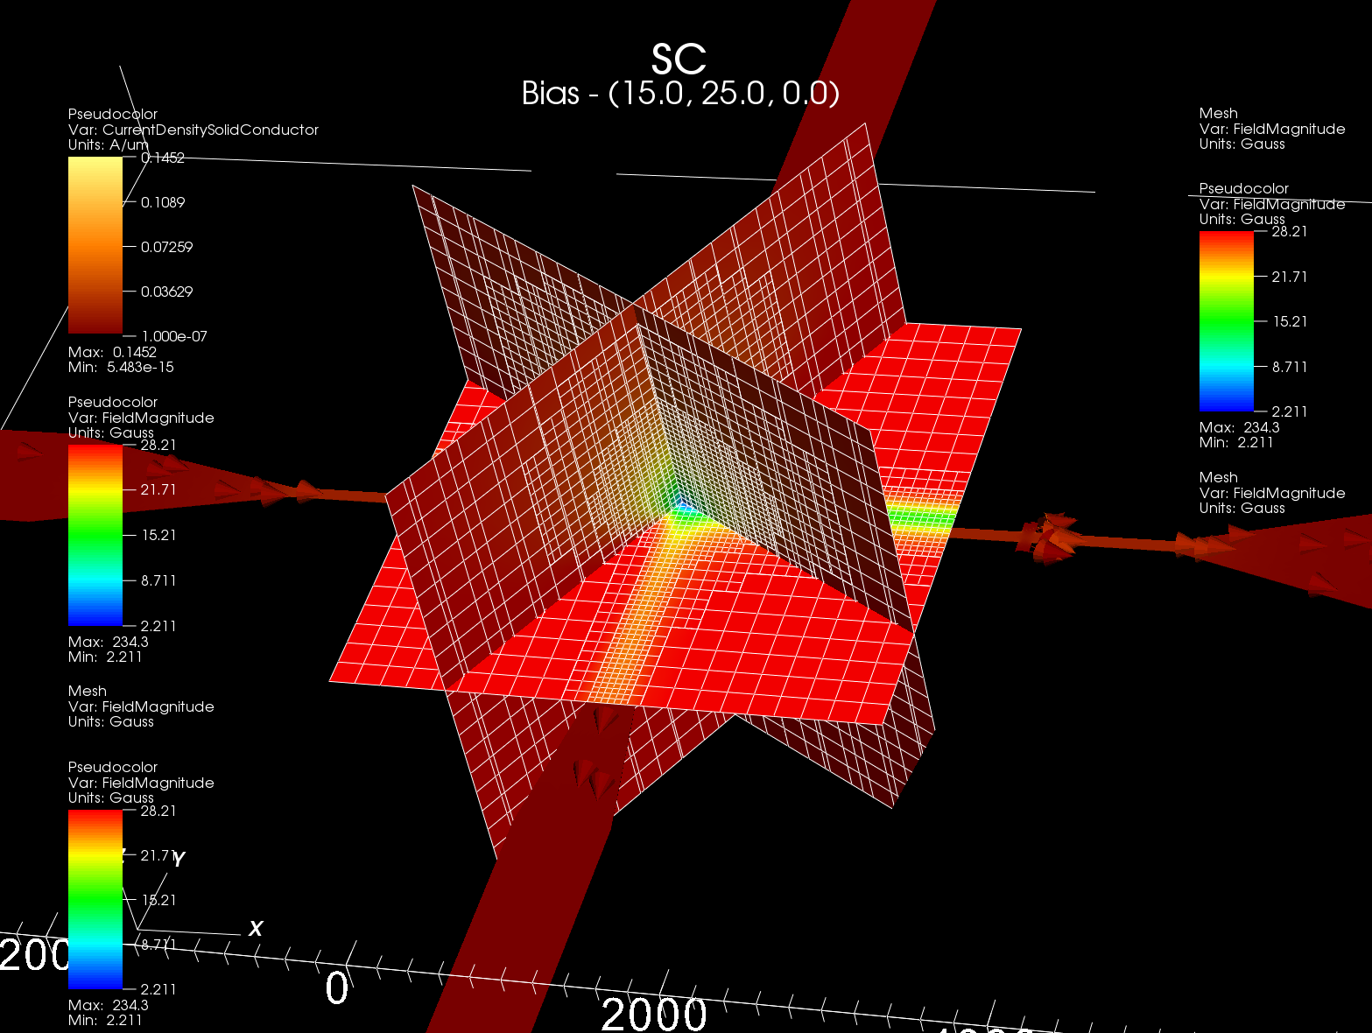Image resolution: width=1372 pixels, height=1033 pixels.
Task: Click the X axis label on the triad
Action: [256, 929]
